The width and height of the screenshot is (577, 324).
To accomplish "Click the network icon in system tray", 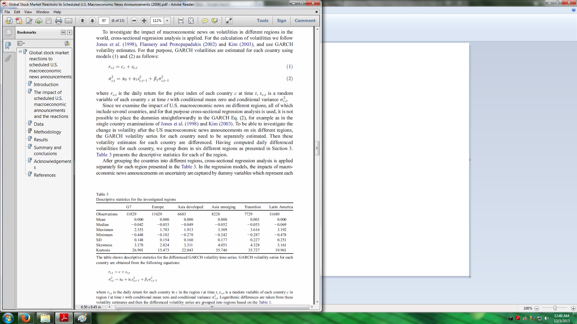I will [x=539, y=318].
